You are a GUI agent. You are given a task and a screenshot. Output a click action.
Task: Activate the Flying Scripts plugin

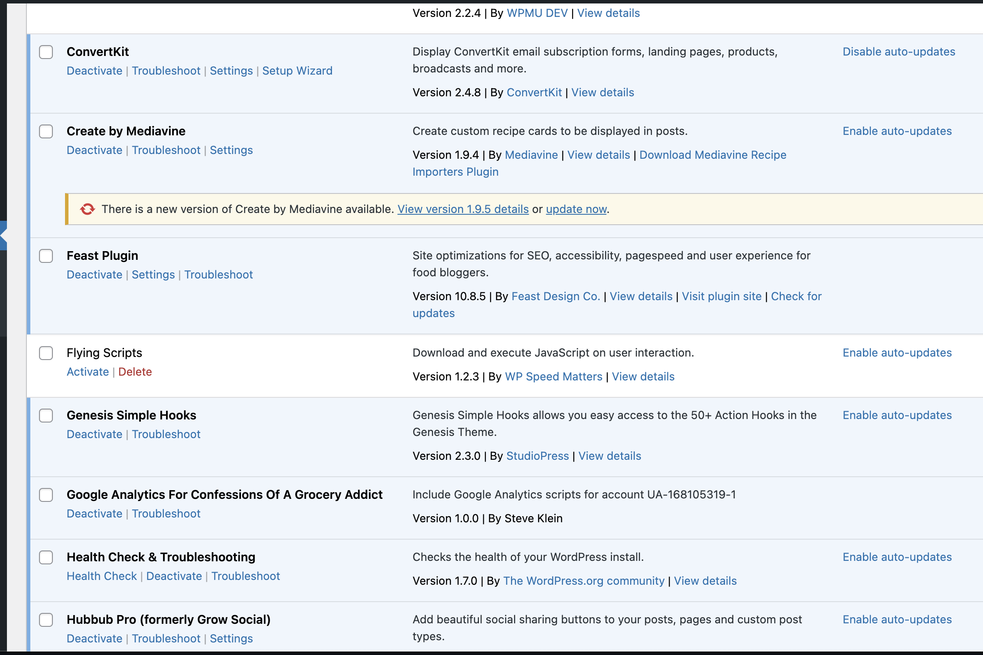click(x=88, y=372)
